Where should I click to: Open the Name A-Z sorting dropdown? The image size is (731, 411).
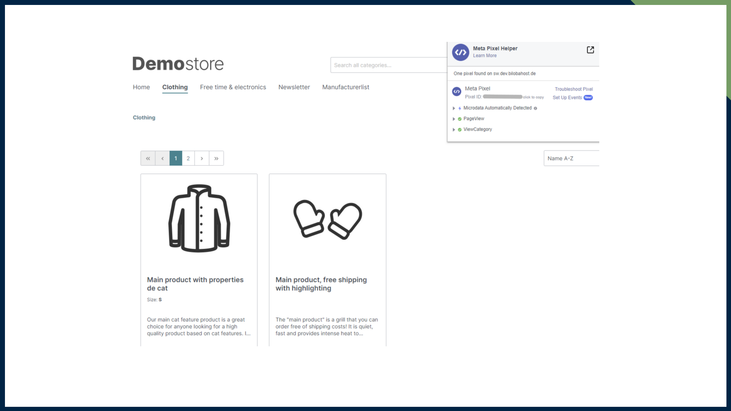click(x=571, y=158)
